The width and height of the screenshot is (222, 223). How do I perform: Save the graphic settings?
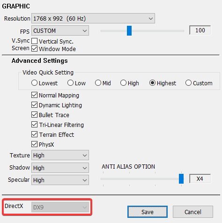click(148, 212)
